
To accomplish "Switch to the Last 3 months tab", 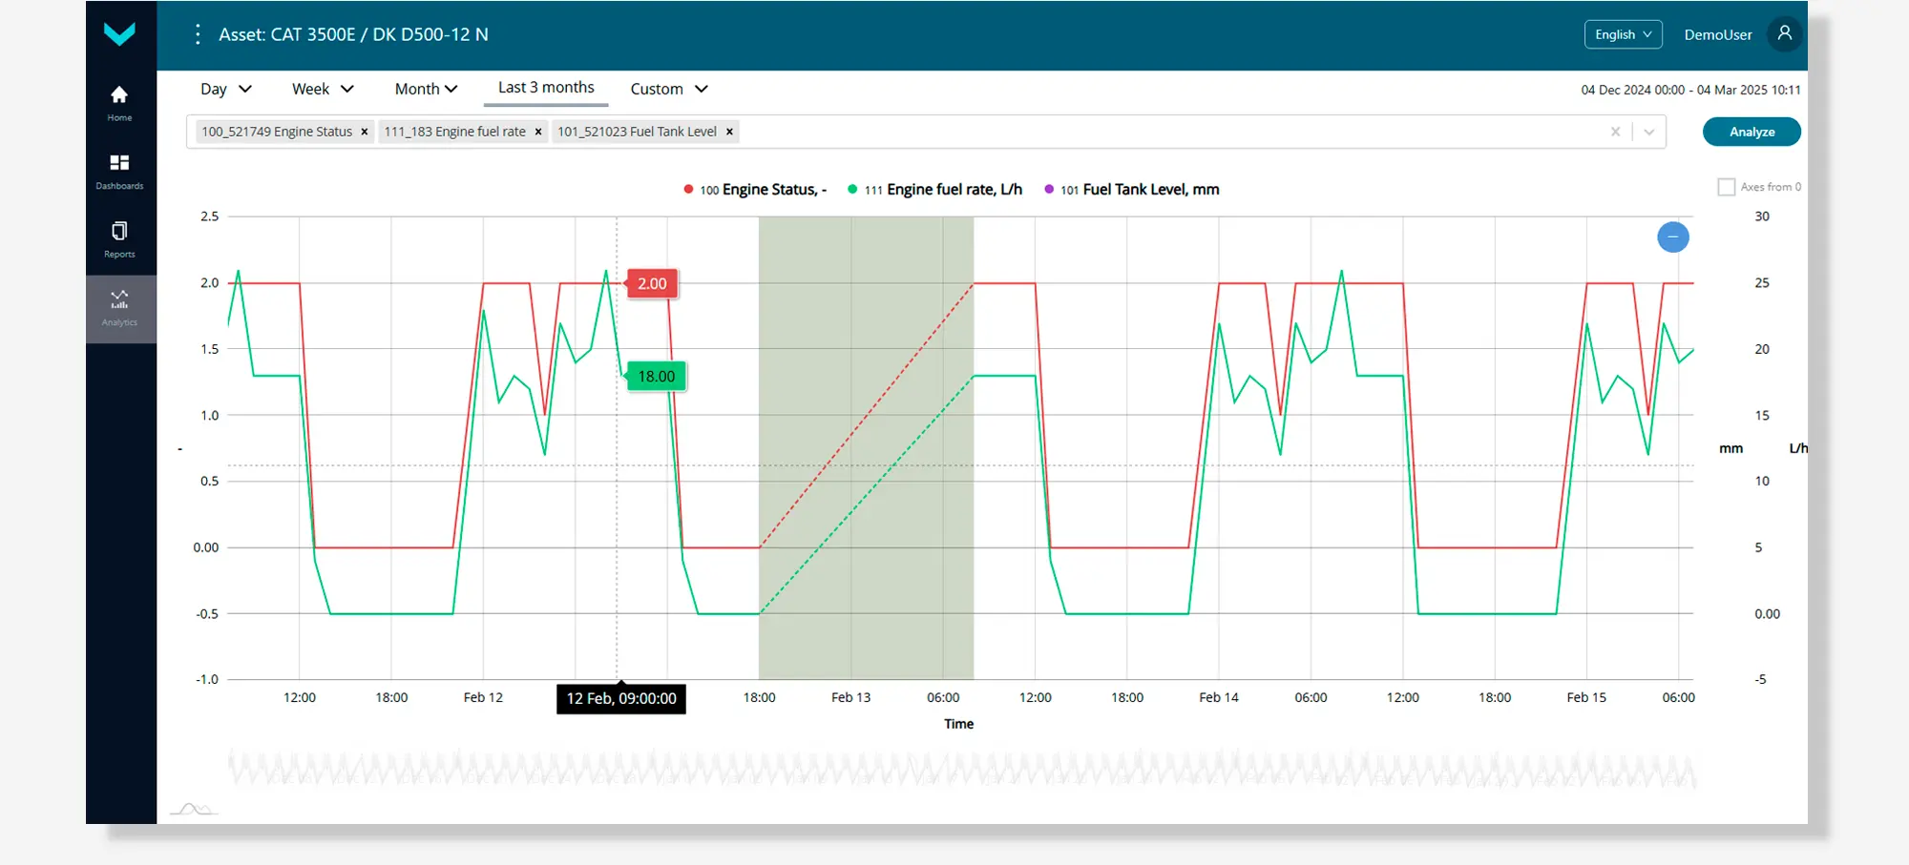I will 546,88.
